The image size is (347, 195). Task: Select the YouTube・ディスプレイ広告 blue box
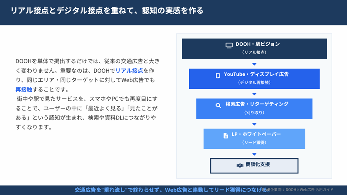254,79
